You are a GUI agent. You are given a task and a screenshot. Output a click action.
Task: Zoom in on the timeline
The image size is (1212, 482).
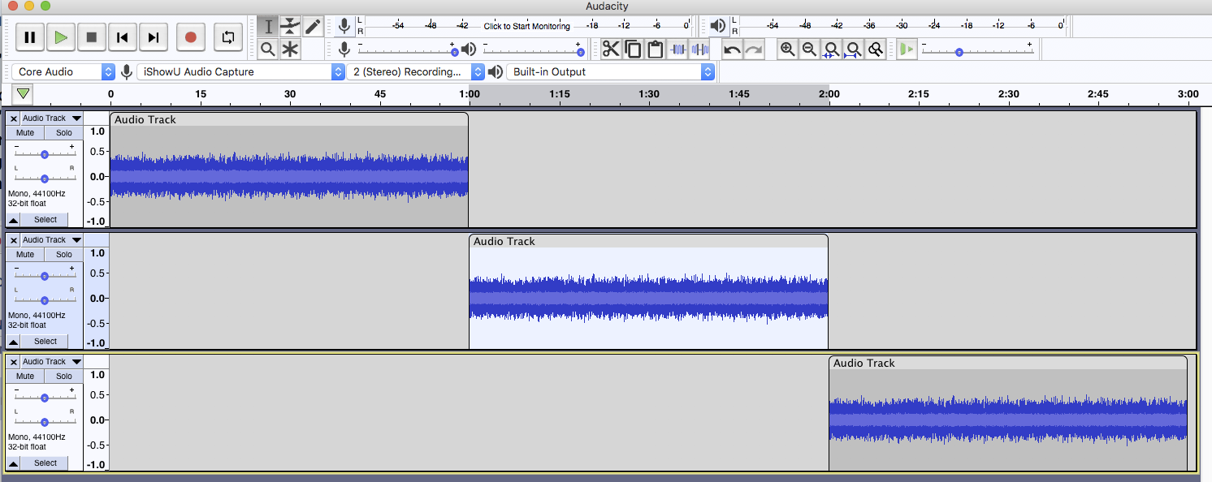point(787,49)
